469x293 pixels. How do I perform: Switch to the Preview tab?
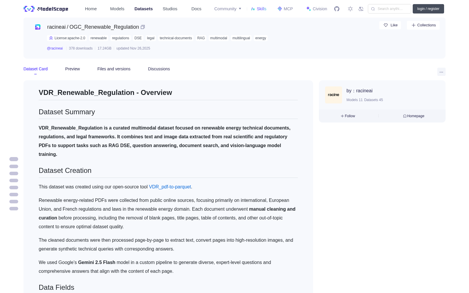[x=72, y=69]
